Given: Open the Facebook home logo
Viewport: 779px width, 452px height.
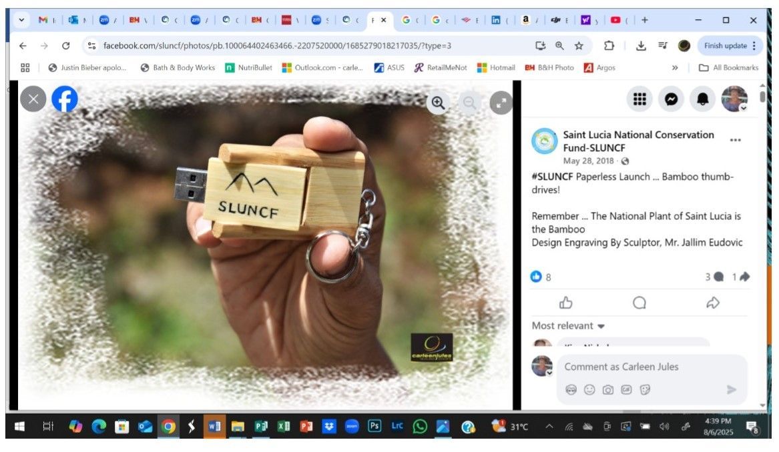Looking at the screenshot, I should 65,99.
